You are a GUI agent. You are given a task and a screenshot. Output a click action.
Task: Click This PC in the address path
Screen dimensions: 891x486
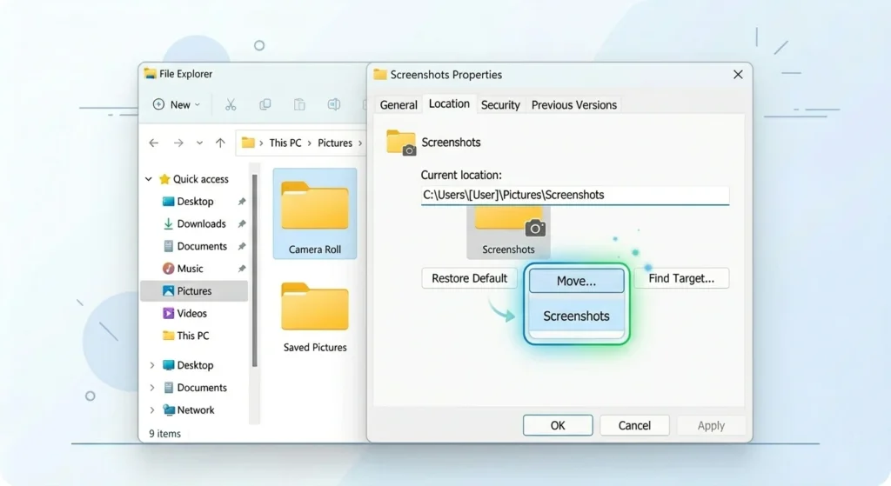pyautogui.click(x=285, y=143)
